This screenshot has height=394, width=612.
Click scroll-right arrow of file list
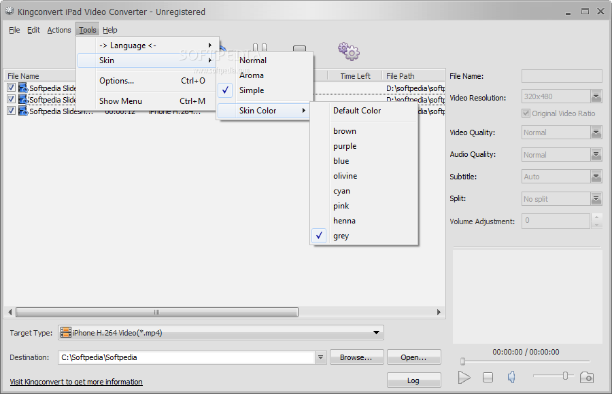click(439, 312)
